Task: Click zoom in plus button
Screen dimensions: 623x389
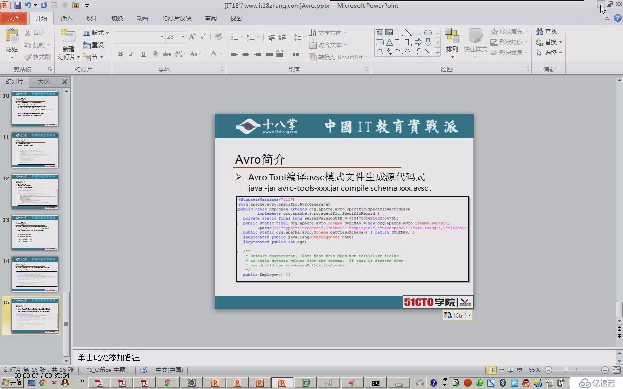Action: point(605,370)
